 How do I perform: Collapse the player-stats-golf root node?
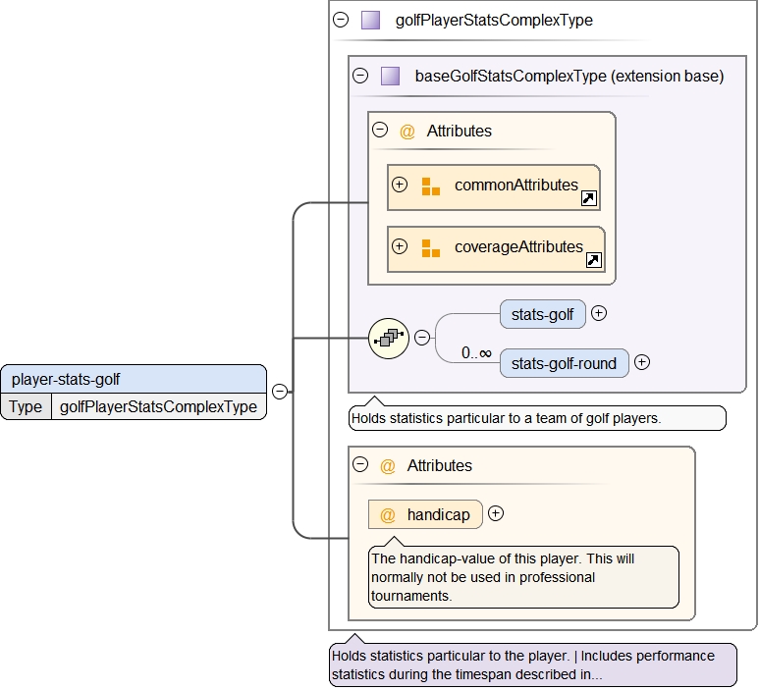[x=280, y=392]
